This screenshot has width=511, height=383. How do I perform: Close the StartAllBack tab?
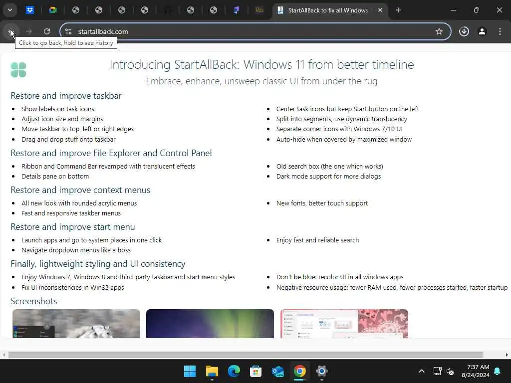380,10
